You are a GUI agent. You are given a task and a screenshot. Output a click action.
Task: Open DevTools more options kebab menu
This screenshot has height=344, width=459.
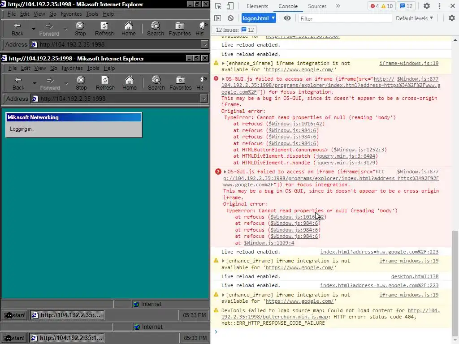(439, 6)
